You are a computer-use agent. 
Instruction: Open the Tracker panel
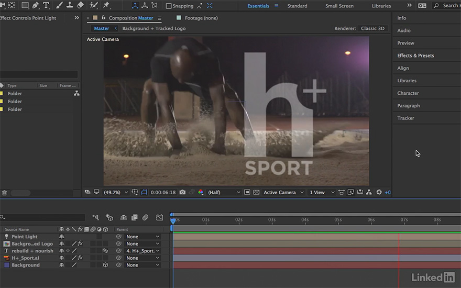click(x=405, y=118)
